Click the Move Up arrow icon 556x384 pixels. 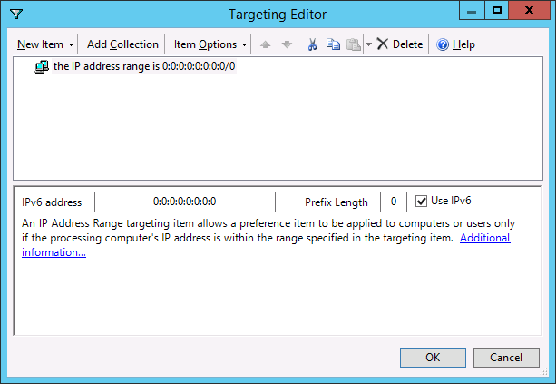tap(267, 44)
